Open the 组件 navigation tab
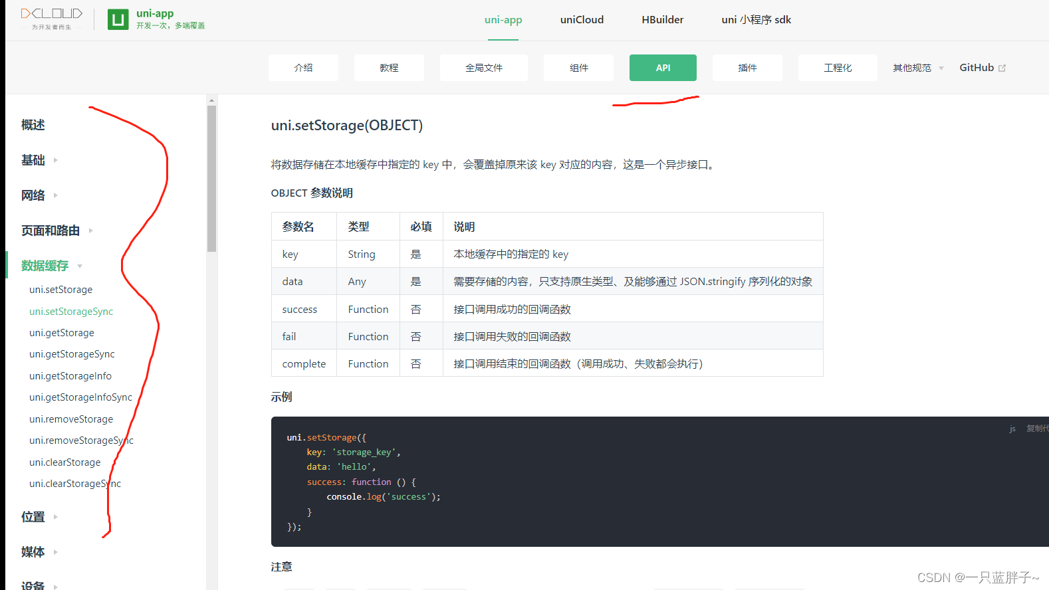This screenshot has height=590, width=1049. pos(578,68)
